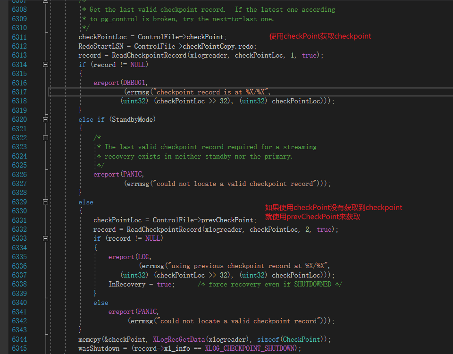Click line number 6311 to select it
453x354 pixels.
click(19, 36)
